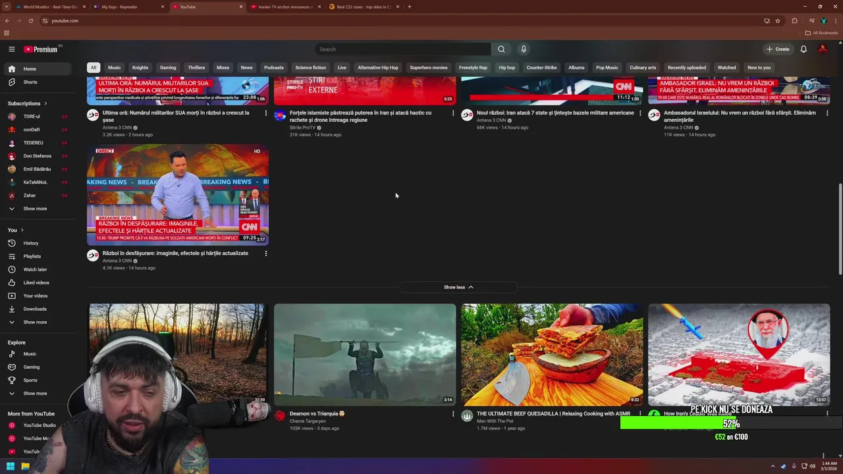Image resolution: width=843 pixels, height=474 pixels.
Task: Start voice search with microphone icon
Action: point(524,49)
